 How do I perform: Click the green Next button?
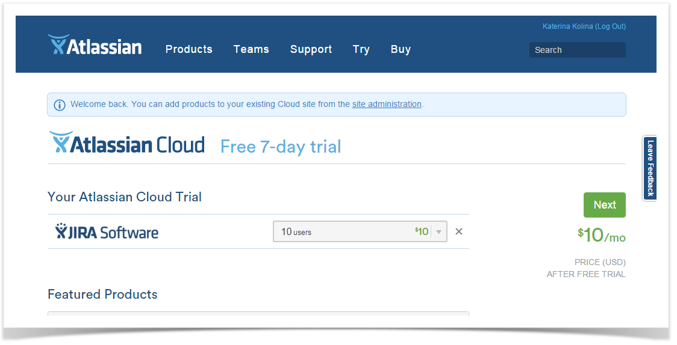(605, 205)
